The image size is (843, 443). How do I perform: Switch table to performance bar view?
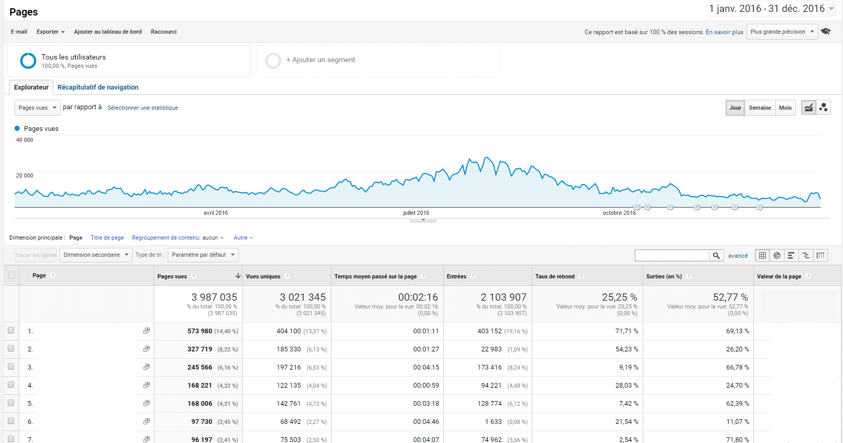[x=791, y=255]
